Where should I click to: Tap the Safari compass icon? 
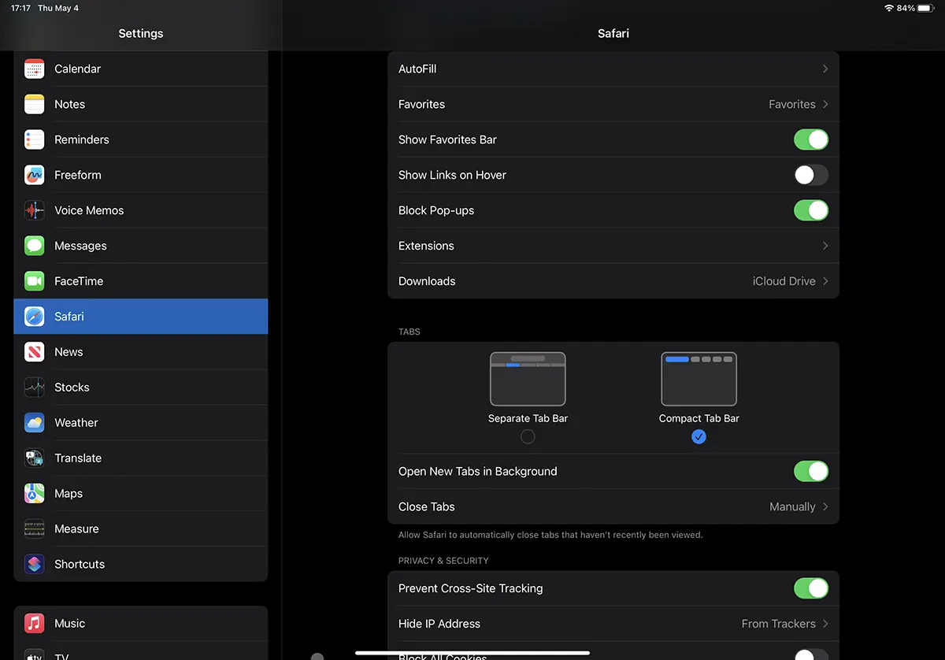pyautogui.click(x=34, y=317)
